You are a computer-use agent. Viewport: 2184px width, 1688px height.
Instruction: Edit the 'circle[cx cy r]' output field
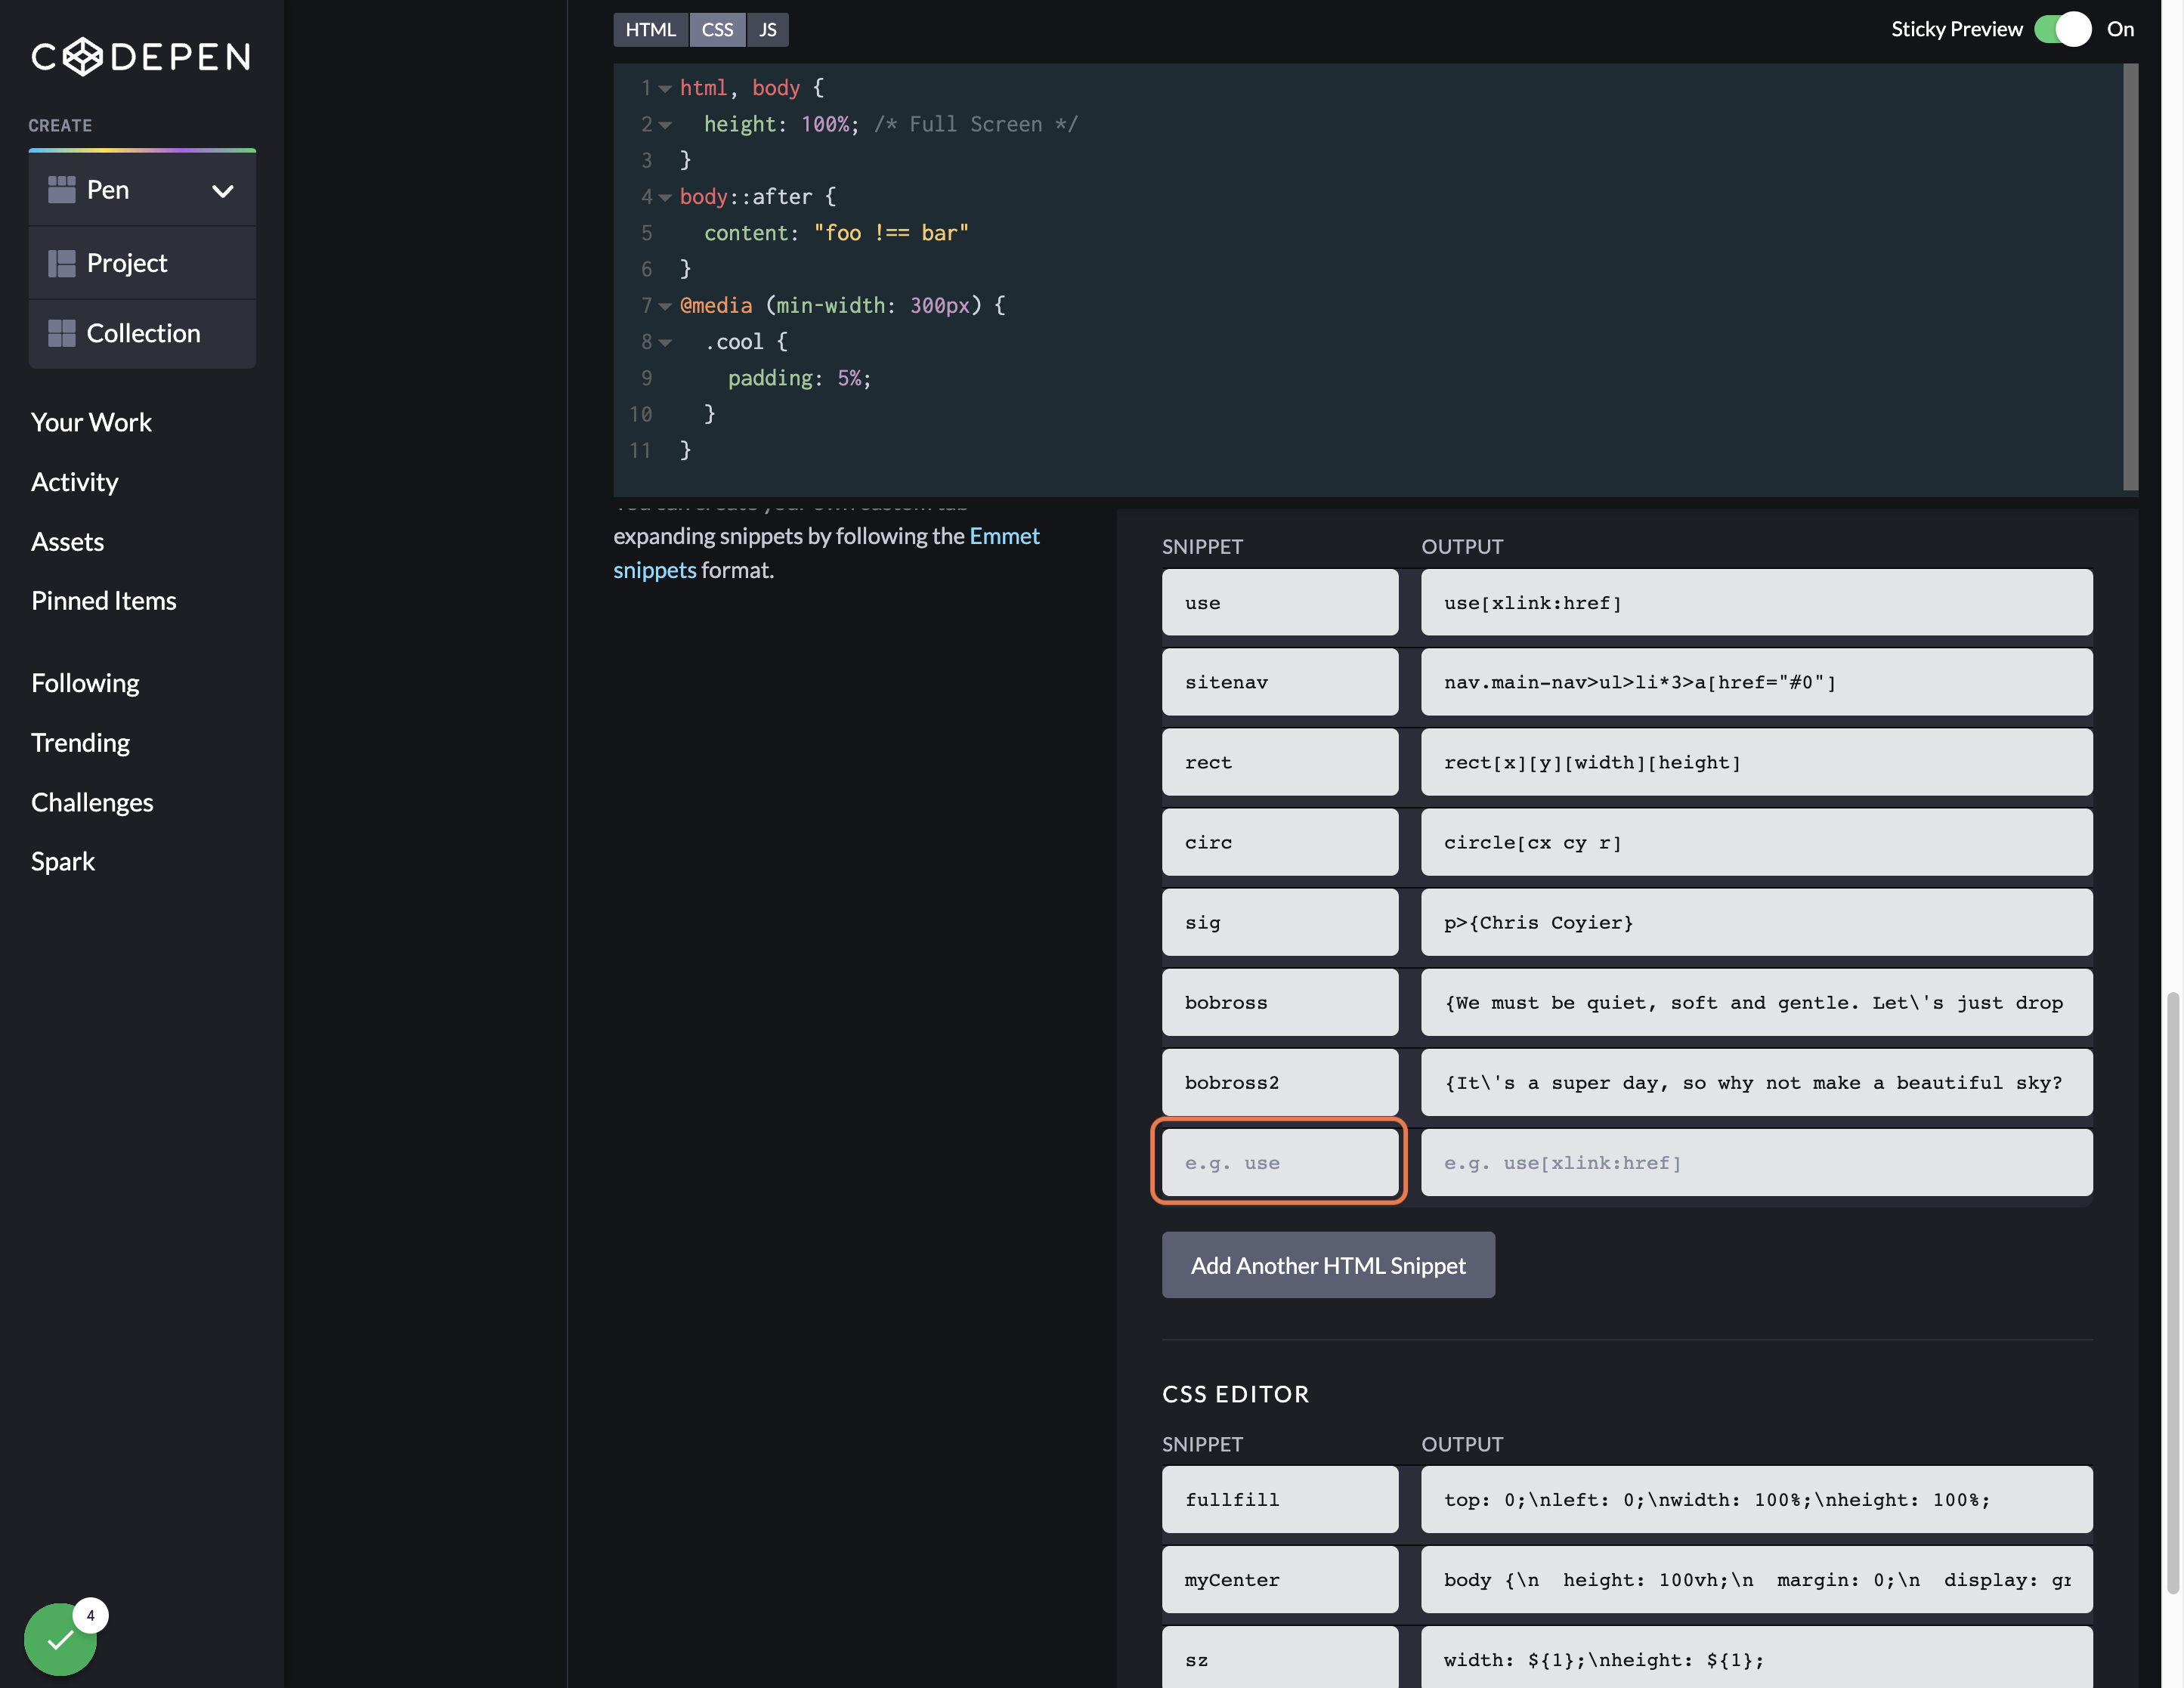(x=1756, y=842)
